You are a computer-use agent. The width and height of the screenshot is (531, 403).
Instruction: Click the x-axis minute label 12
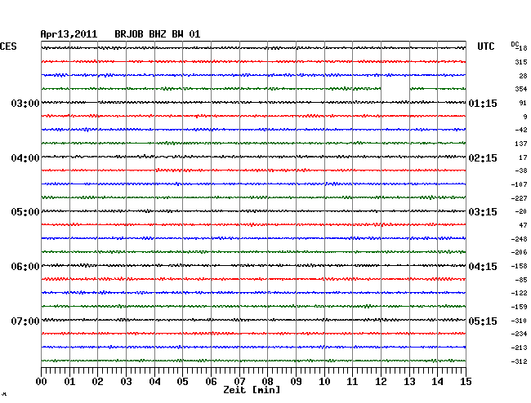pyautogui.click(x=381, y=382)
